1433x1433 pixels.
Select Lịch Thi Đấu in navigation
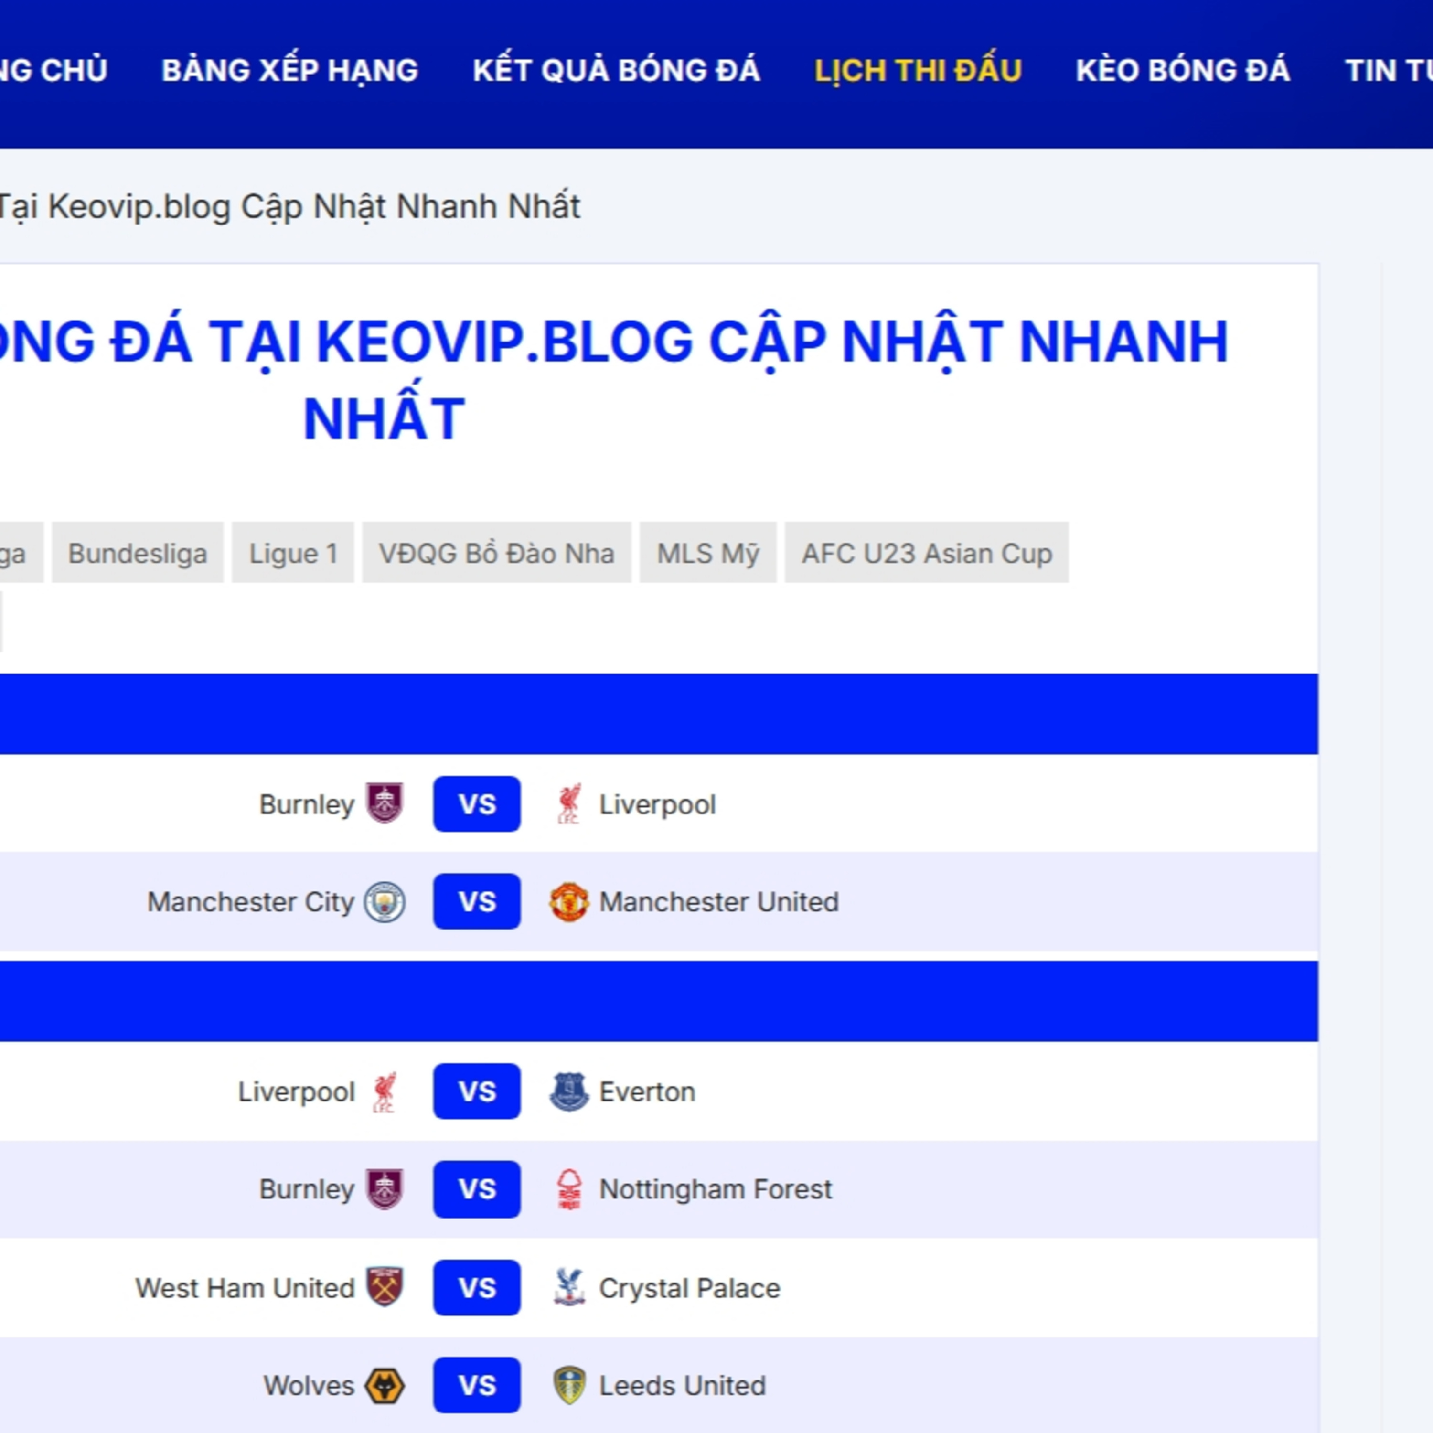pyautogui.click(x=918, y=71)
